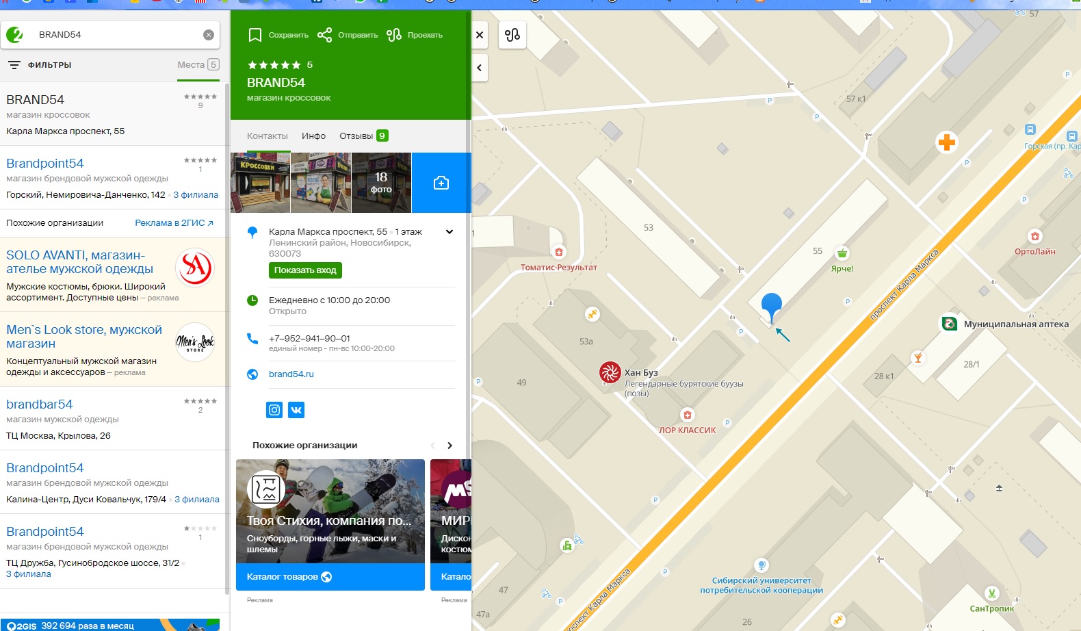Open the VK social icon

pyautogui.click(x=296, y=410)
